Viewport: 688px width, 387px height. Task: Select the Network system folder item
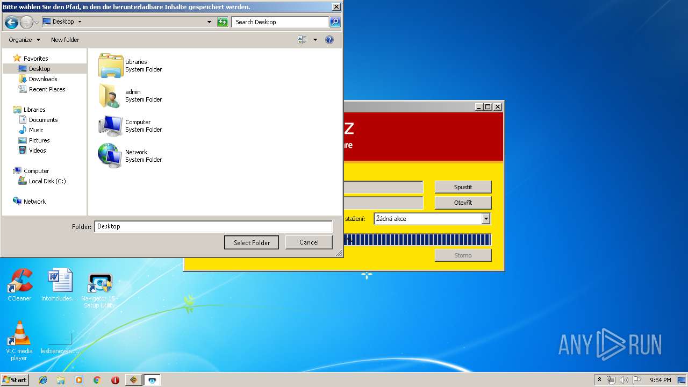[x=130, y=156]
